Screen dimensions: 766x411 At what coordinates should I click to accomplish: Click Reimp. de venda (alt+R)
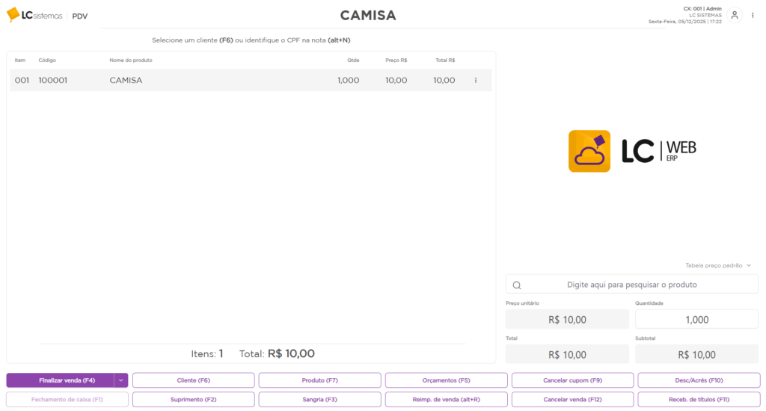446,400
